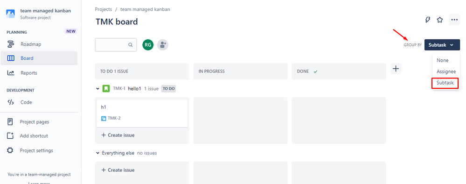Click the Code brackets icon
This screenshot has width=466, height=184.
click(x=11, y=102)
